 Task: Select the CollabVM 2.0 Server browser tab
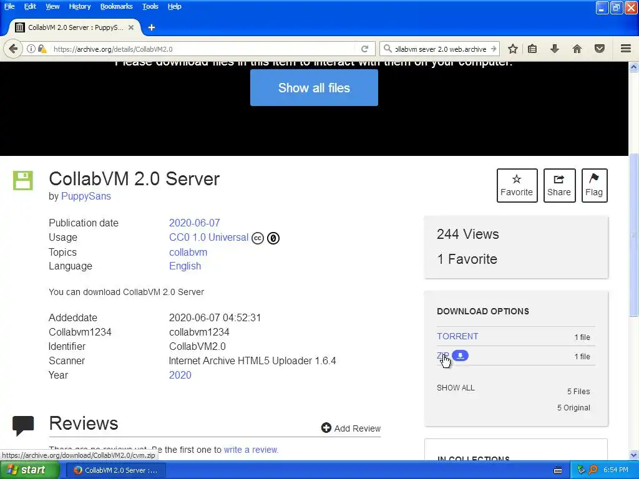74,27
